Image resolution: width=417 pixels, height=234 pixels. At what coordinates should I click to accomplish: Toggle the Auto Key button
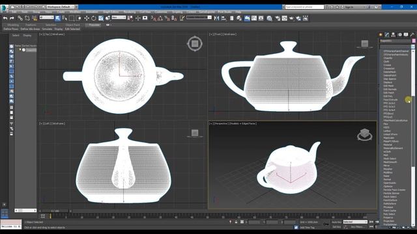pyautogui.click(x=336, y=222)
